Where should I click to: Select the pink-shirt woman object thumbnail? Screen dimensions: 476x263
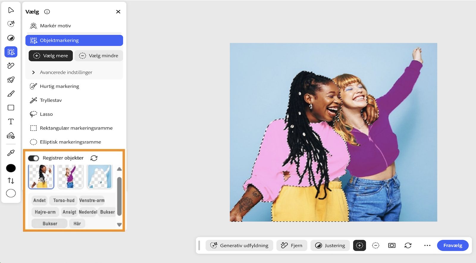point(41,177)
